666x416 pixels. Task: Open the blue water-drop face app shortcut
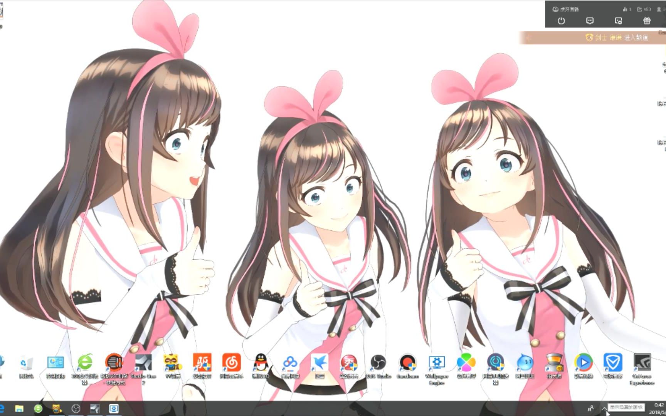[525, 367]
